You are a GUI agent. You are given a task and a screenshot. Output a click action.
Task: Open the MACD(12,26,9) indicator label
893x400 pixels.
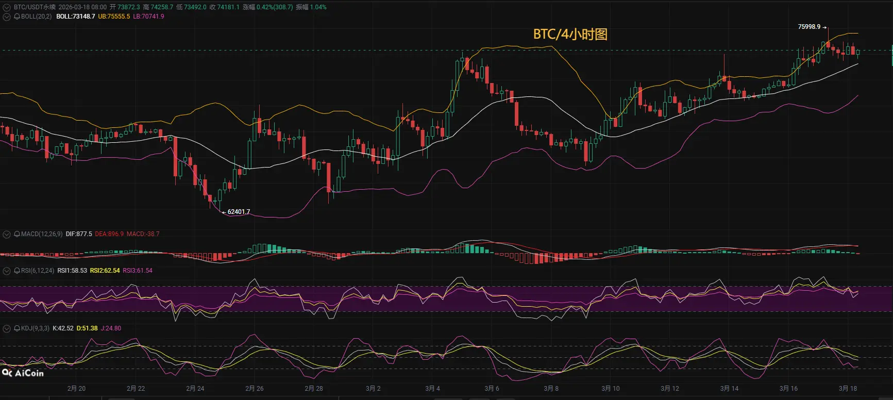click(x=42, y=234)
